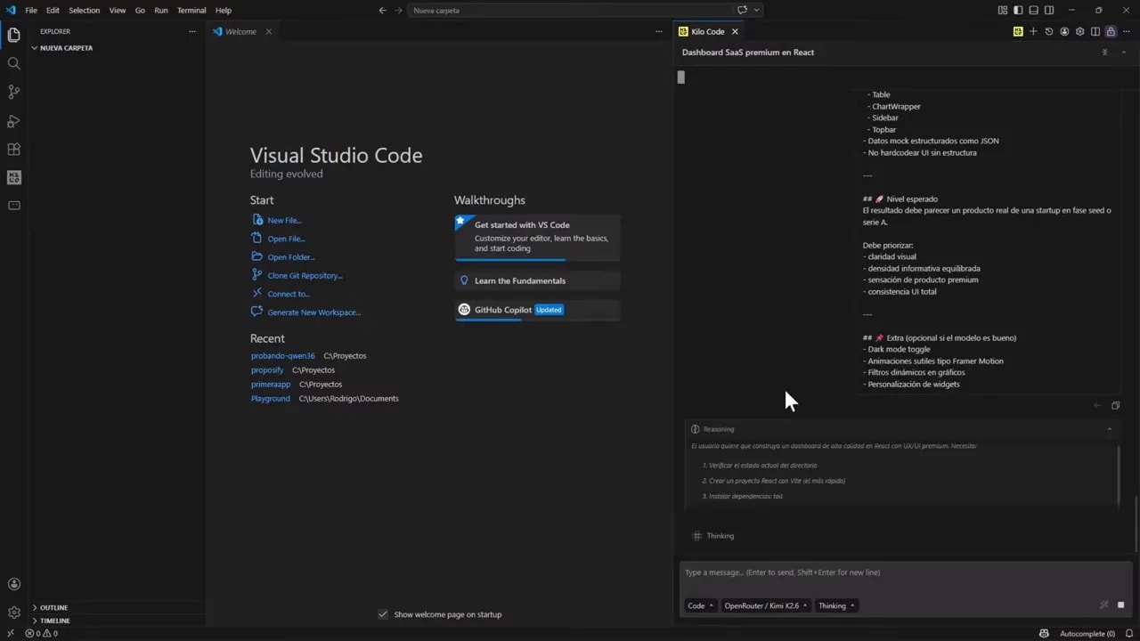The width and height of the screenshot is (1140, 641).
Task: Open the Kilo Code profile icon
Action: coord(1064,31)
